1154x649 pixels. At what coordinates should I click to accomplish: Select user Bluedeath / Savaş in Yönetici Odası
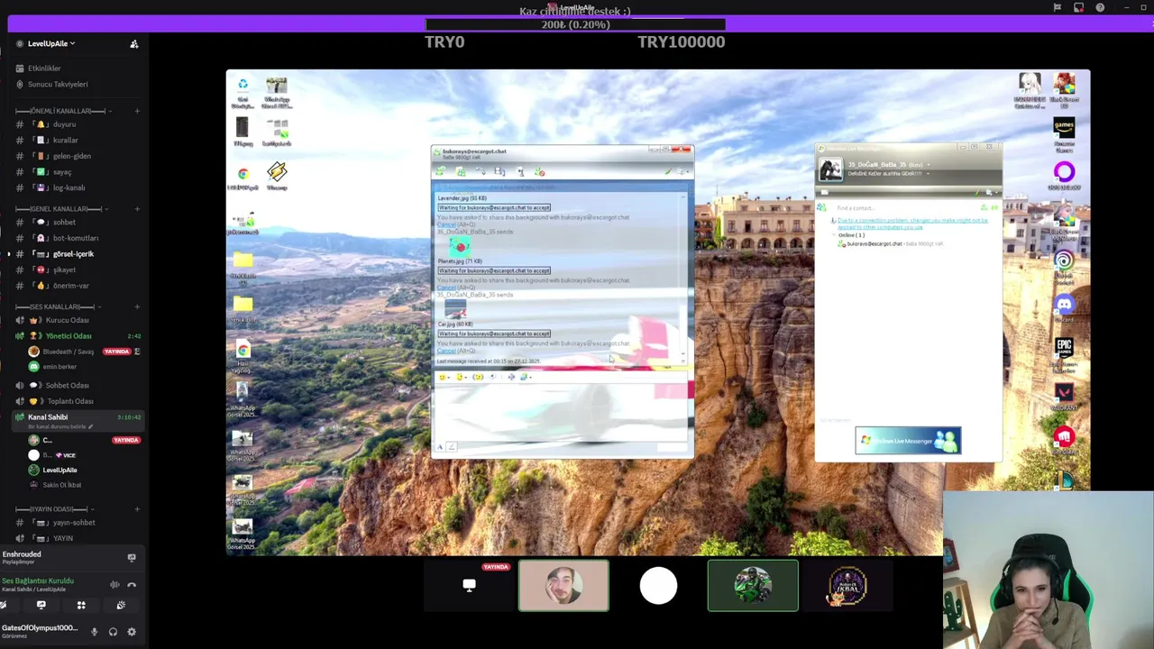tap(69, 352)
